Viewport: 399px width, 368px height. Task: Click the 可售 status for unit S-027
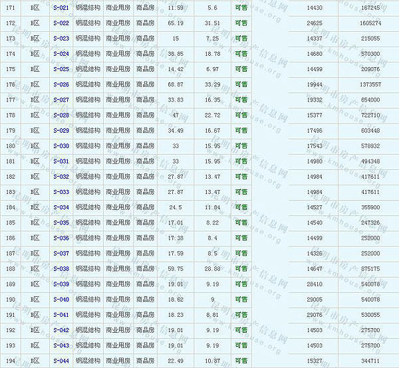tap(241, 100)
